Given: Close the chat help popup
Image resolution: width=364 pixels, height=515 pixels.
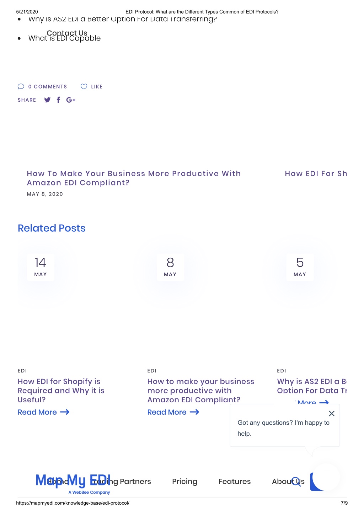Looking at the screenshot, I should coord(332,413).
